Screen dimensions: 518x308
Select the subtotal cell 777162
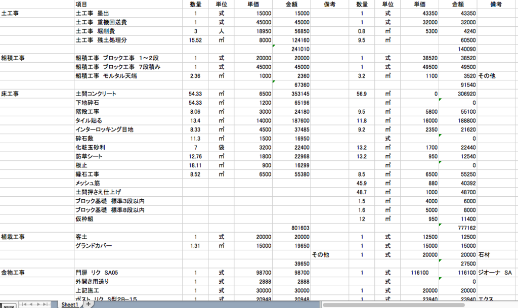tap(458, 228)
